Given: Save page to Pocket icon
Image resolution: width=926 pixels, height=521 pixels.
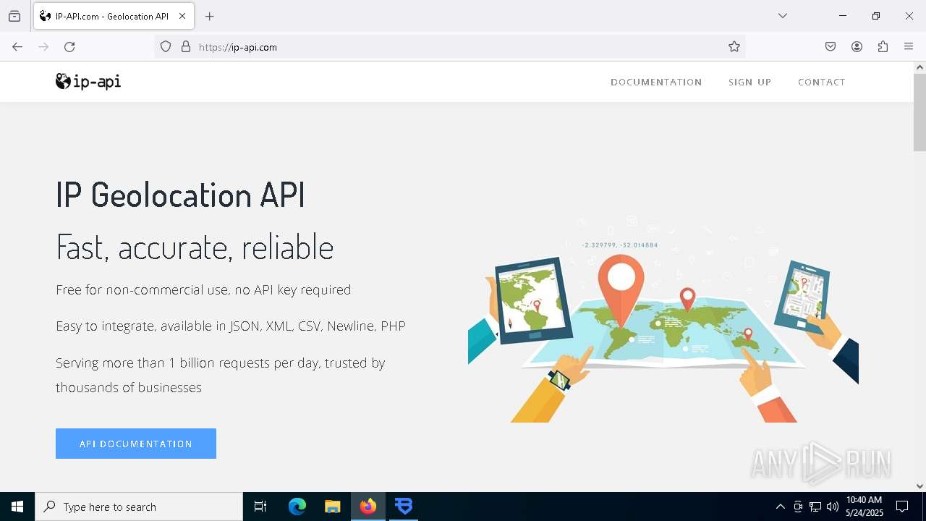Looking at the screenshot, I should [x=831, y=47].
